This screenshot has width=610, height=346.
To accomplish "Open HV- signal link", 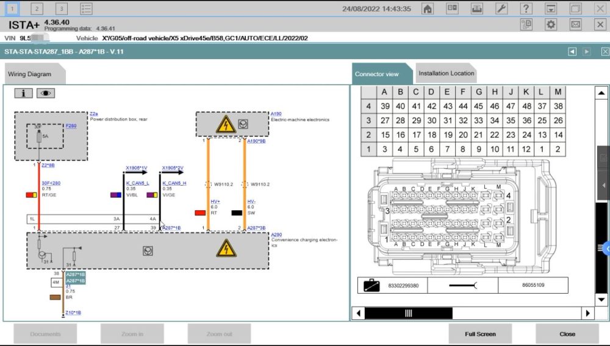I will tap(251, 202).
